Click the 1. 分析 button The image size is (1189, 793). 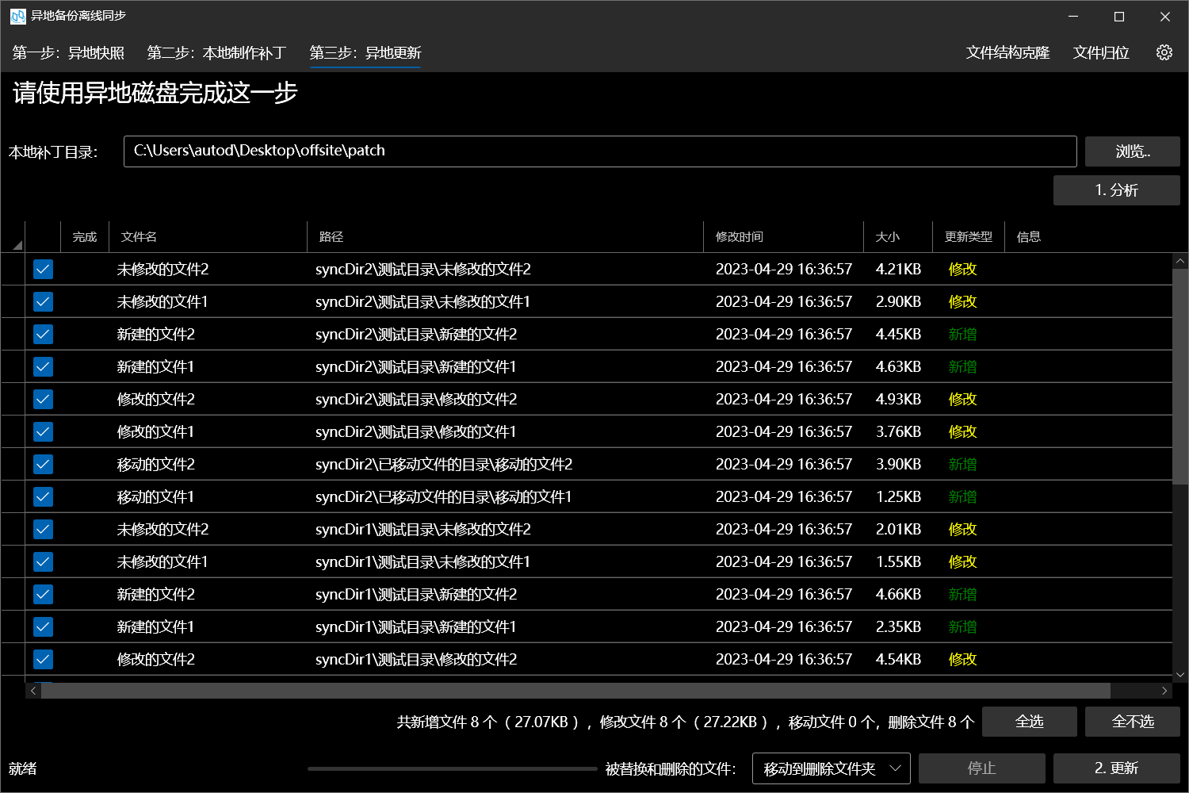pos(1117,190)
